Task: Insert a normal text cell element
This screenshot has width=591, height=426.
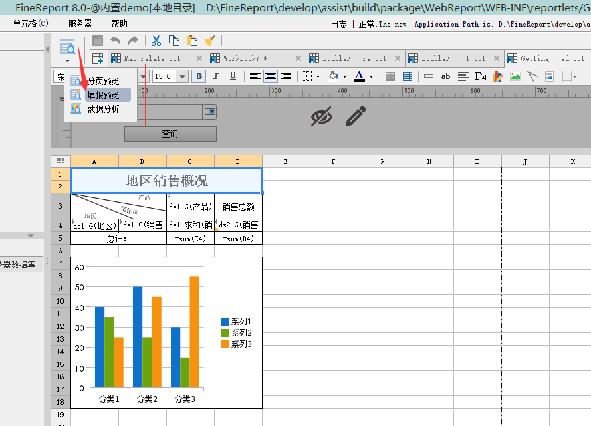Action: tap(429, 76)
